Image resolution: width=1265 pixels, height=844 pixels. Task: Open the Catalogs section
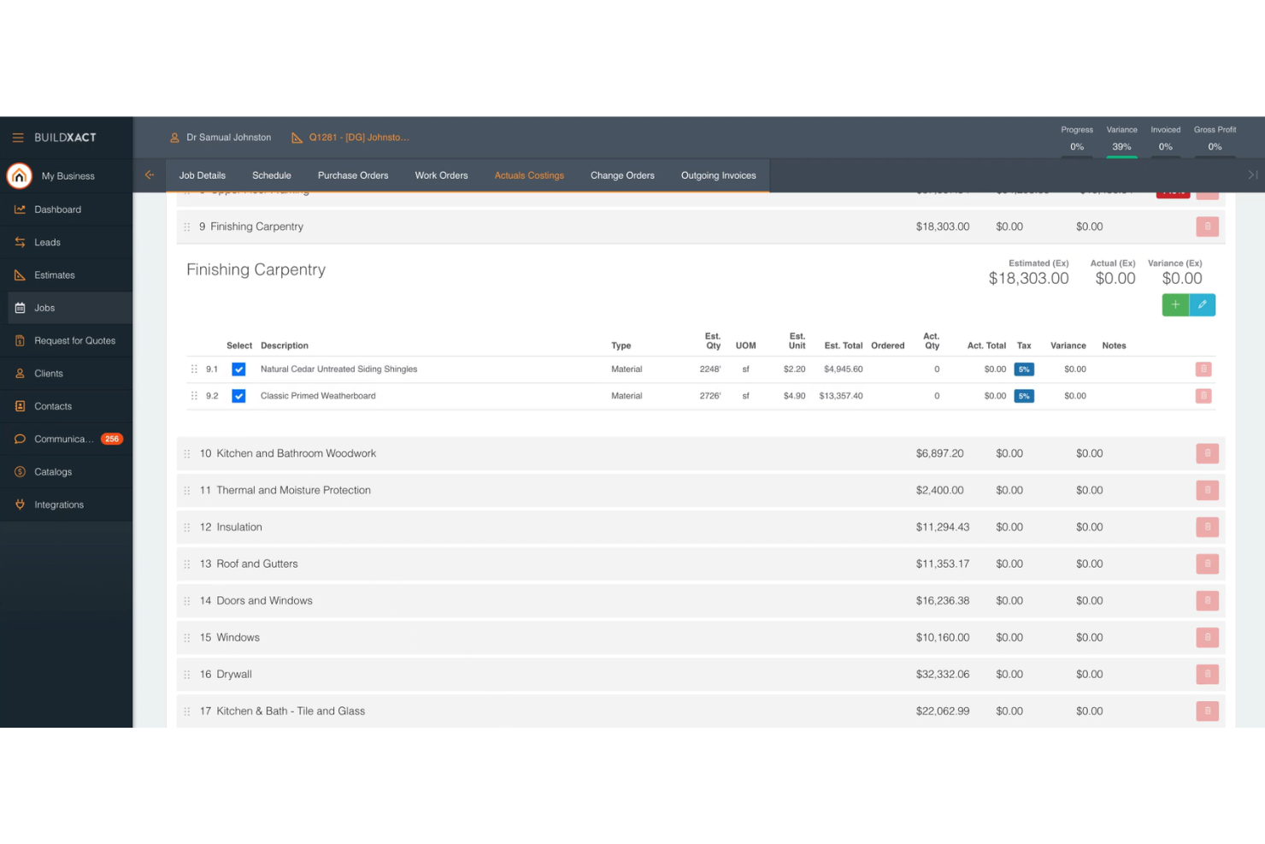tap(53, 471)
